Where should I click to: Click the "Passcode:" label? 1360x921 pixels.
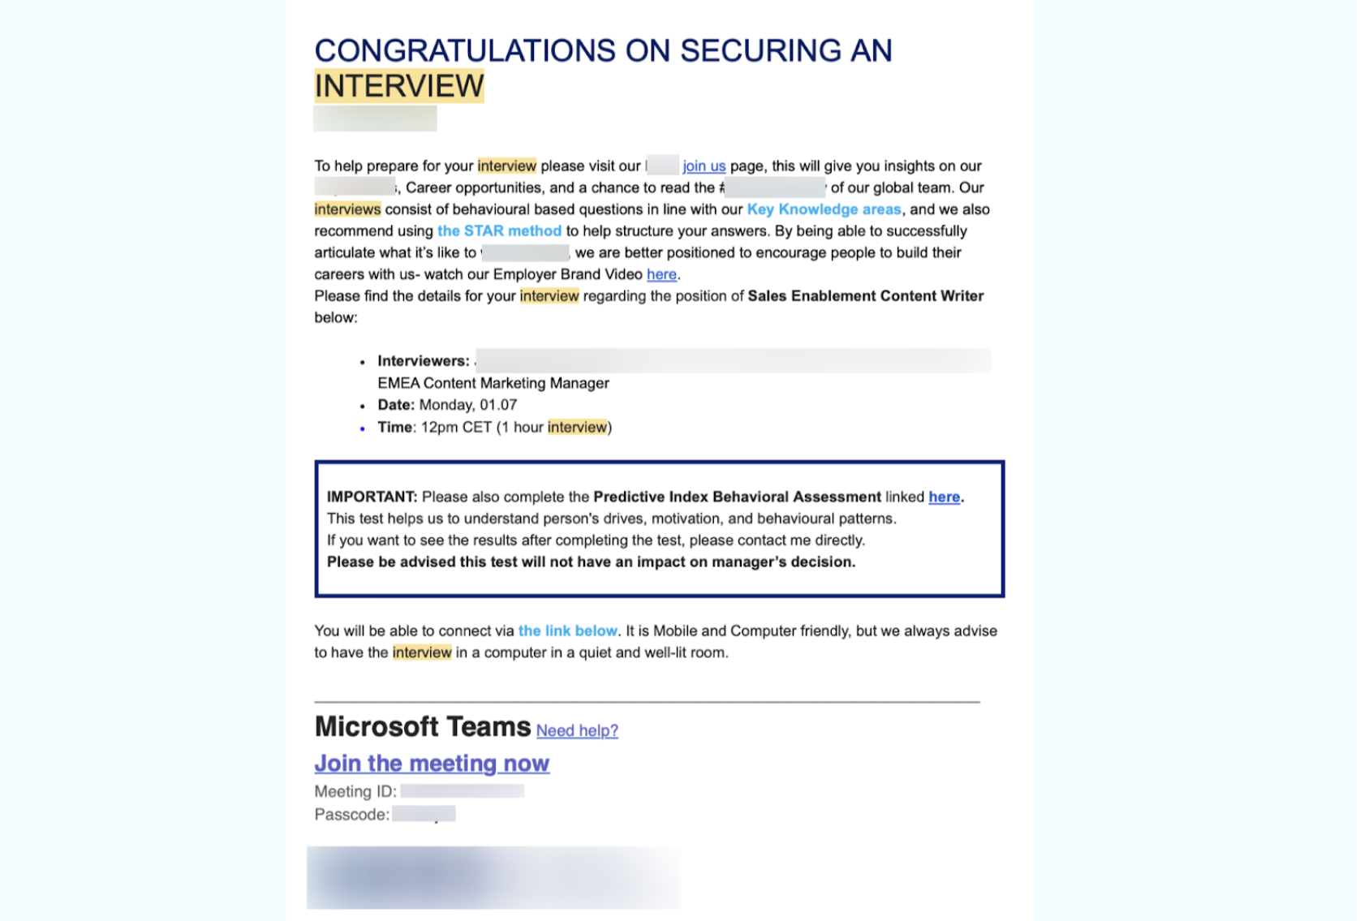point(351,815)
